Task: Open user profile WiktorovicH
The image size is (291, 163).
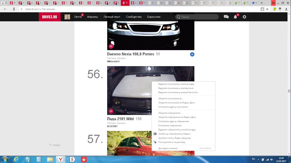Action: click(x=113, y=61)
